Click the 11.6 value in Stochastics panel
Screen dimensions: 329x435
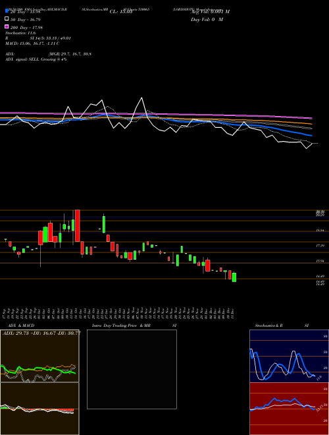(318, 378)
